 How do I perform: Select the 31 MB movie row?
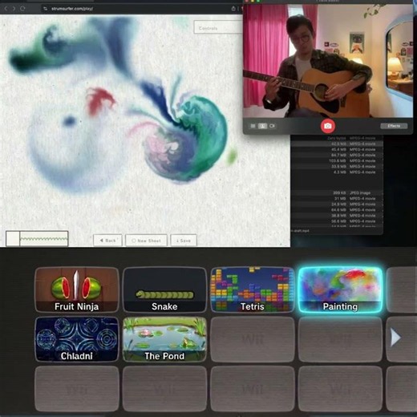coord(337,198)
